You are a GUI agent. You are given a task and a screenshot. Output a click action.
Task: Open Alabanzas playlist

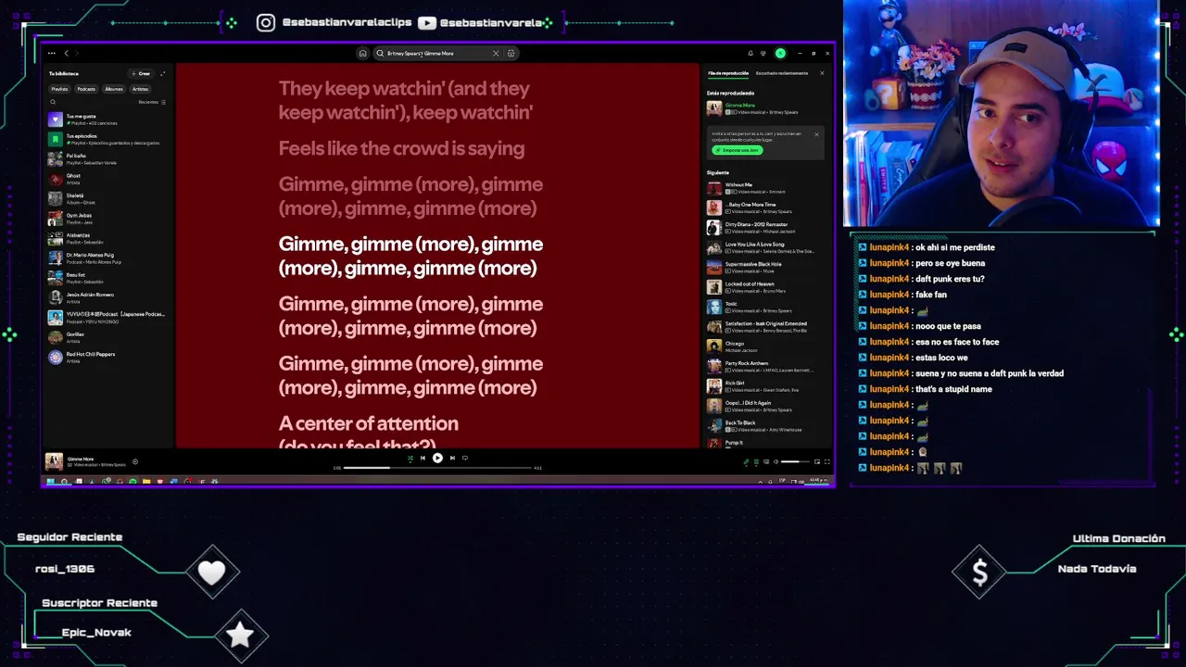109,238
